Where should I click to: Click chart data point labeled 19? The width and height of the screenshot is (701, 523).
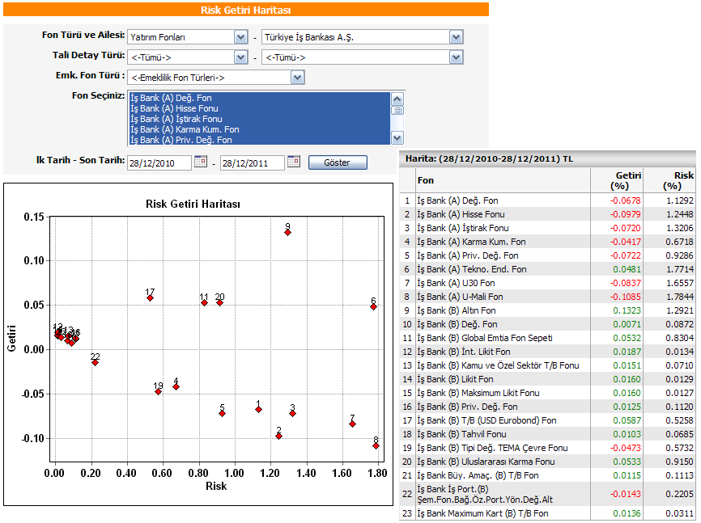159,392
